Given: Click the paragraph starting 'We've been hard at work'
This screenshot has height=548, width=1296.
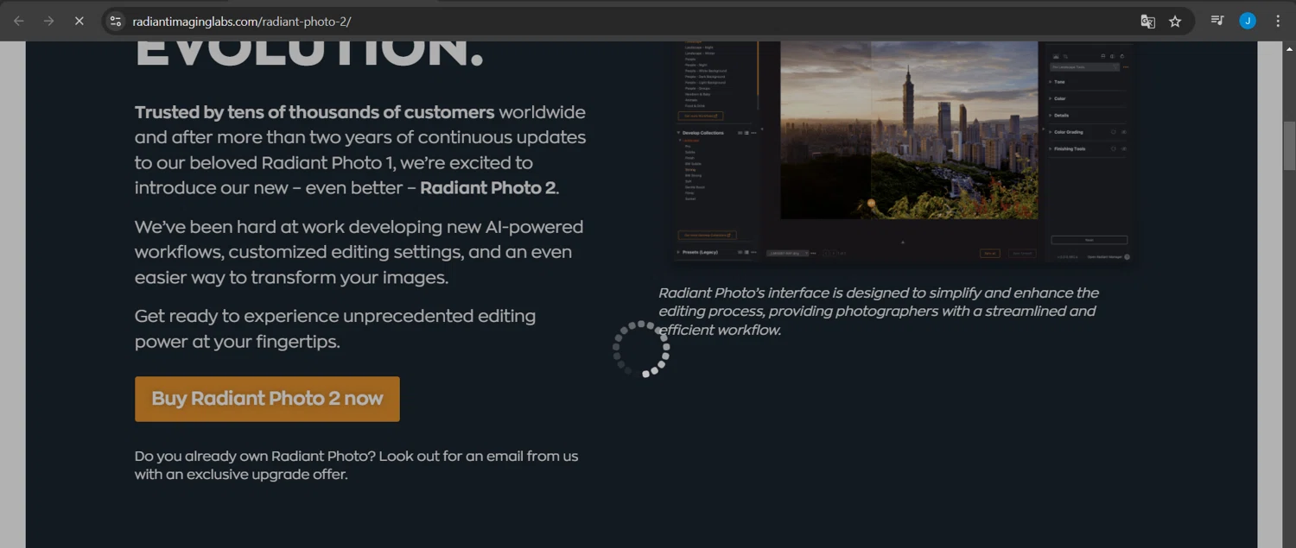Looking at the screenshot, I should [359, 252].
